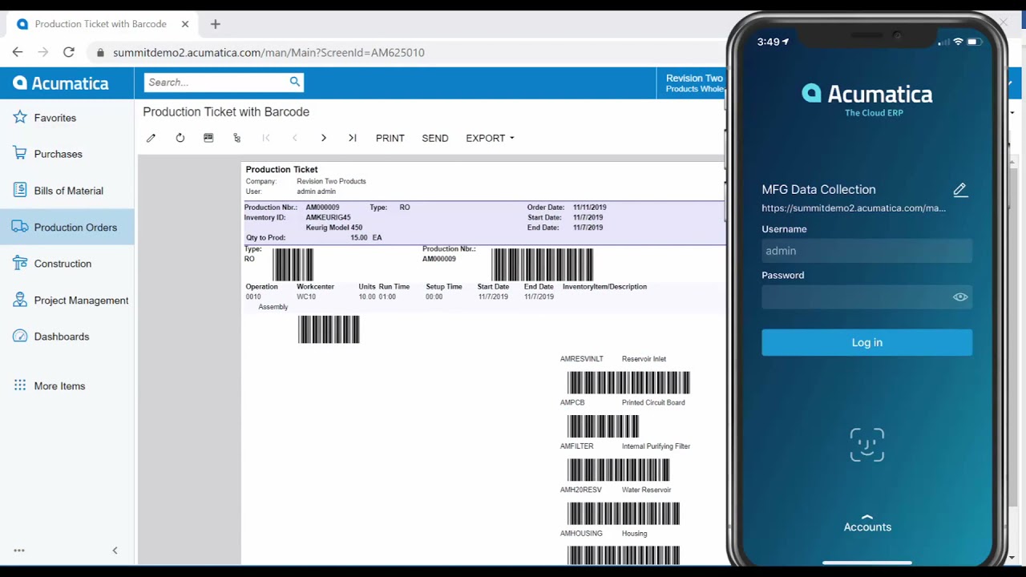Open Project Management icon
Image resolution: width=1026 pixels, height=577 pixels.
click(20, 301)
